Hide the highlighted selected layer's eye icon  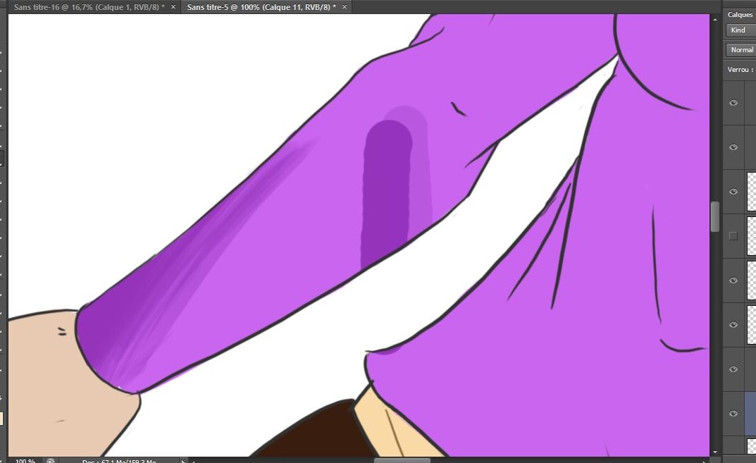pos(733,414)
